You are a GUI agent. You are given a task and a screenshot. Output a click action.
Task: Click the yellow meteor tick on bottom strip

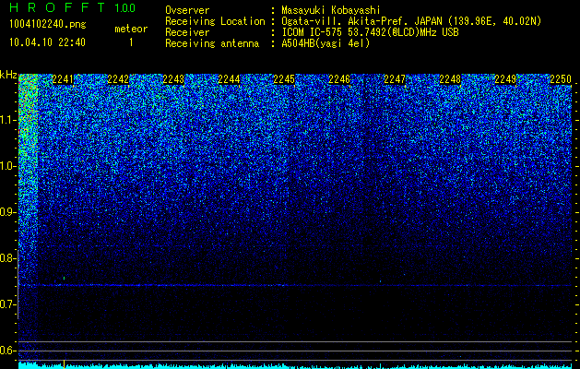pyautogui.click(x=65, y=363)
